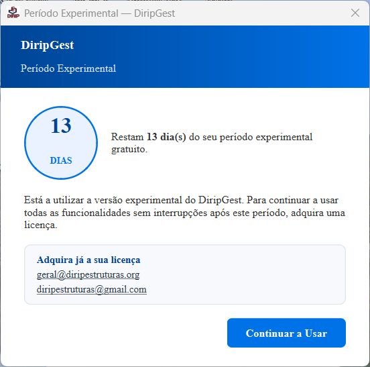370x367 pixels.
Task: Click the 'Adquira já a sua licença' heading
Action: pos(88,260)
